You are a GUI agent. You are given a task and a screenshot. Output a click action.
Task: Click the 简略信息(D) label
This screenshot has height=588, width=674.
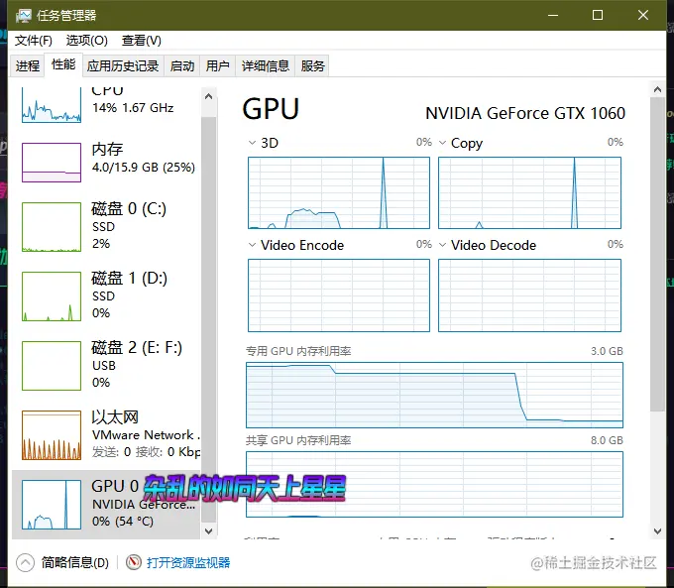click(75, 562)
